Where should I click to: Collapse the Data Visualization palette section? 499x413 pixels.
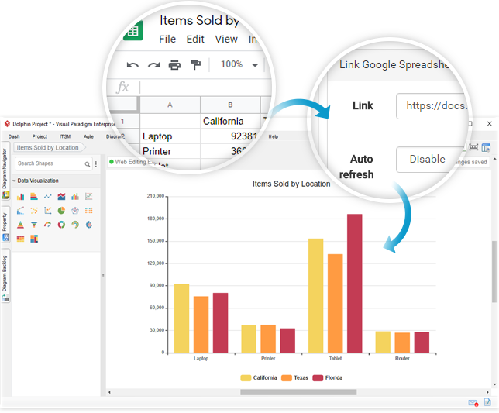tap(14, 181)
